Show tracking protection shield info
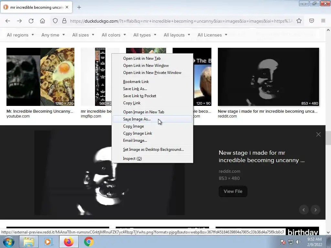The width and height of the screenshot is (331, 248). (x=55, y=21)
